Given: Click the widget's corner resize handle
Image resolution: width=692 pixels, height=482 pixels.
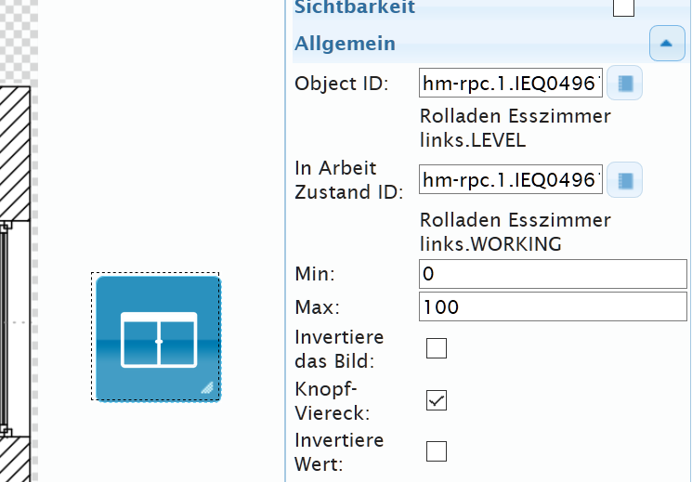Looking at the screenshot, I should 206,388.
